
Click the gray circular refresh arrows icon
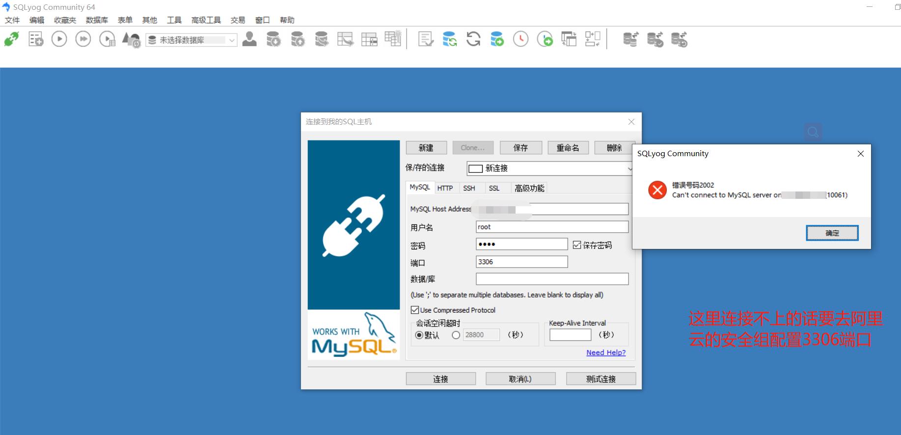[x=473, y=39]
